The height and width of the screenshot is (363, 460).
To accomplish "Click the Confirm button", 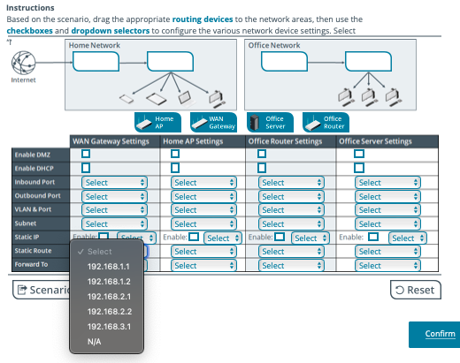I will click(434, 334).
